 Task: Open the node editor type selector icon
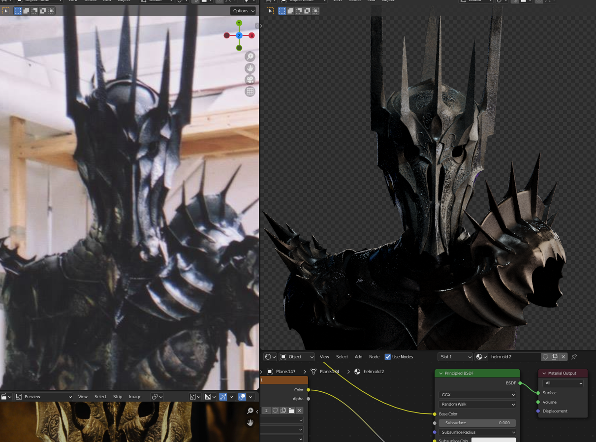(x=270, y=357)
